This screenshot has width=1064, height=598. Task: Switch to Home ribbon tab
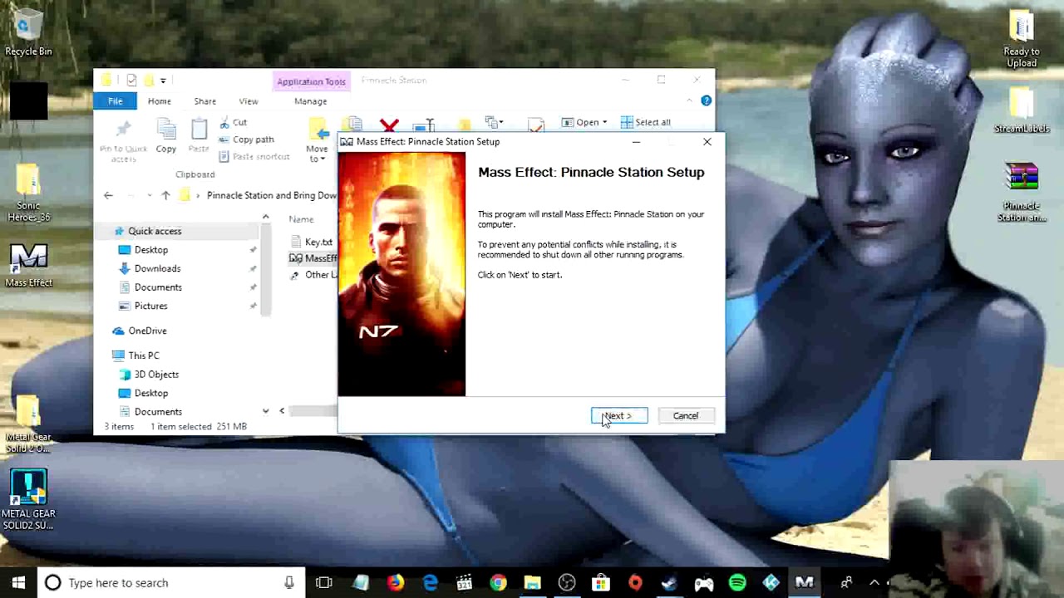[160, 101]
